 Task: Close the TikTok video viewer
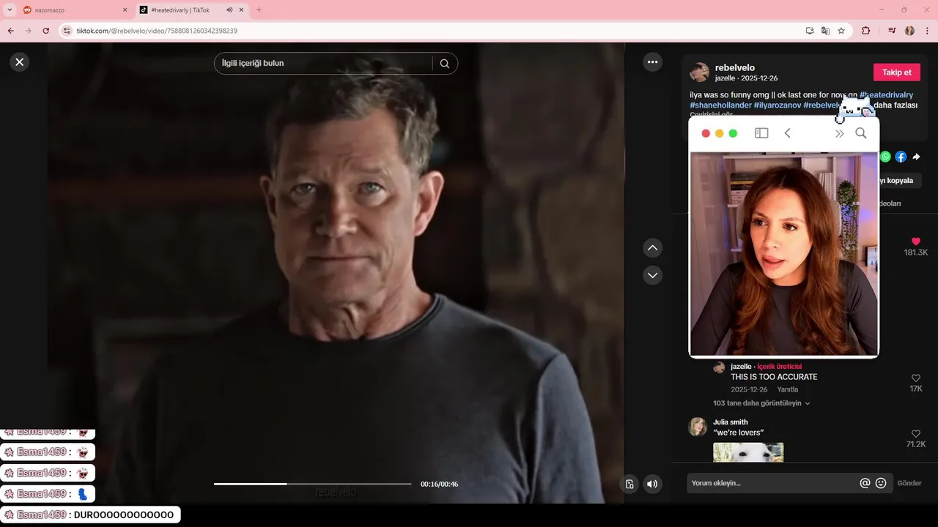pyautogui.click(x=20, y=62)
